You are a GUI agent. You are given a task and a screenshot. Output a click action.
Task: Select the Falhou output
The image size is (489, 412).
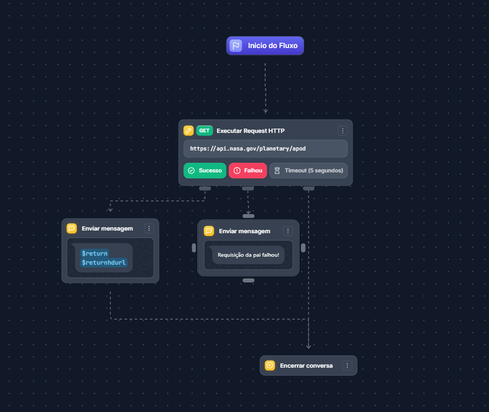coord(248,171)
